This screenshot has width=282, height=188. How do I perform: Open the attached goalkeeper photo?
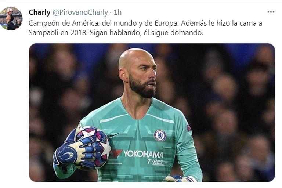(x=152, y=113)
